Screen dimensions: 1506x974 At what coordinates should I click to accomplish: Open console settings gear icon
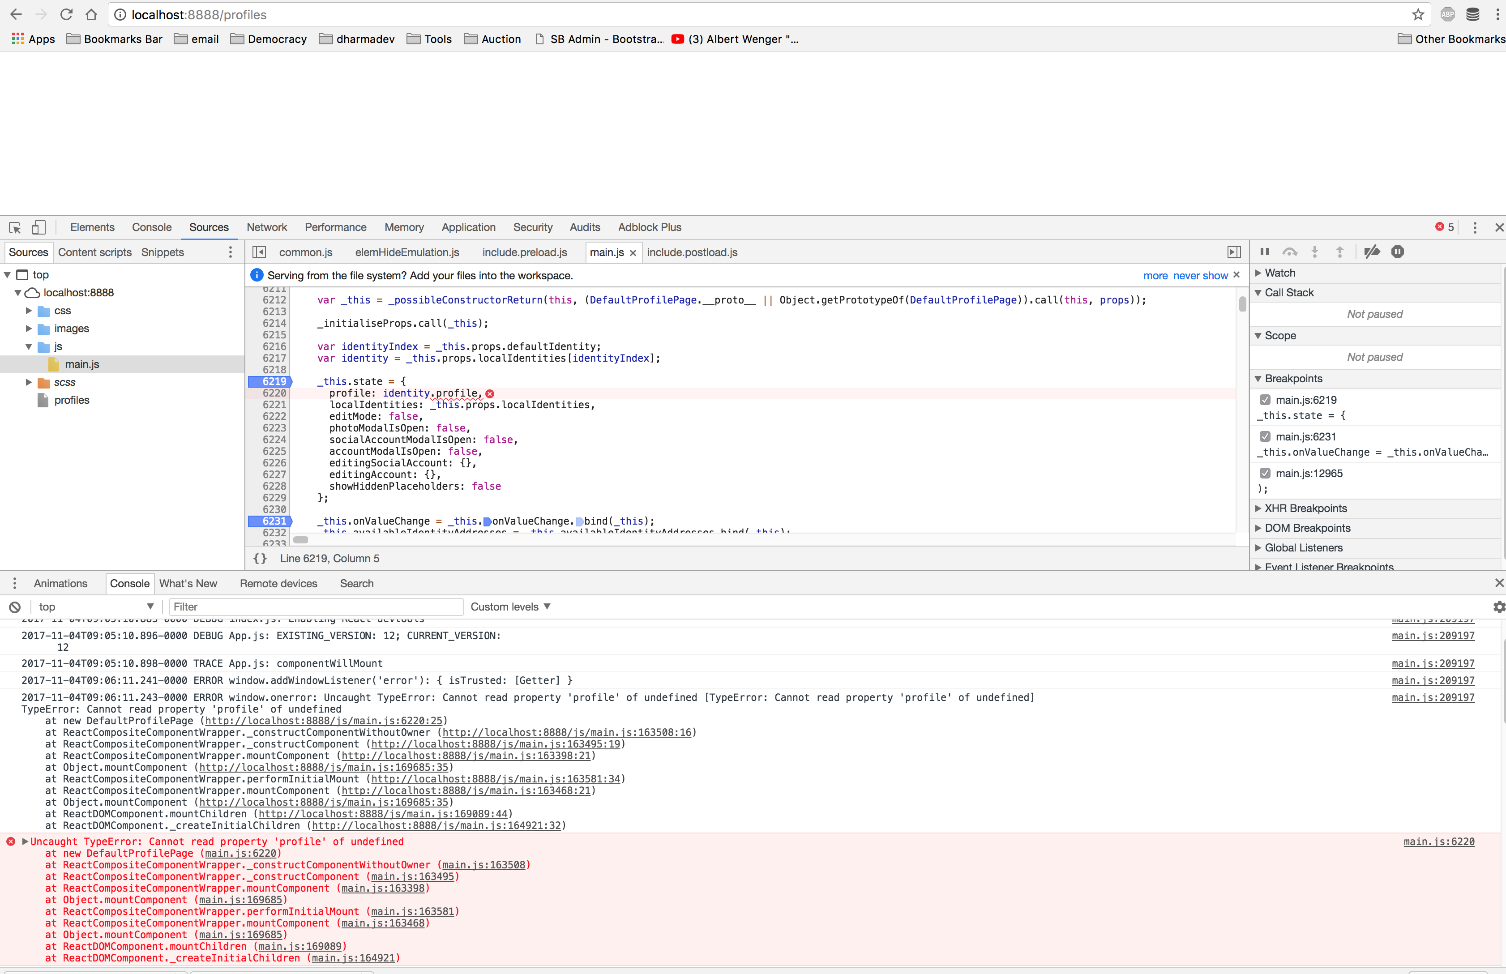pyautogui.click(x=1498, y=607)
